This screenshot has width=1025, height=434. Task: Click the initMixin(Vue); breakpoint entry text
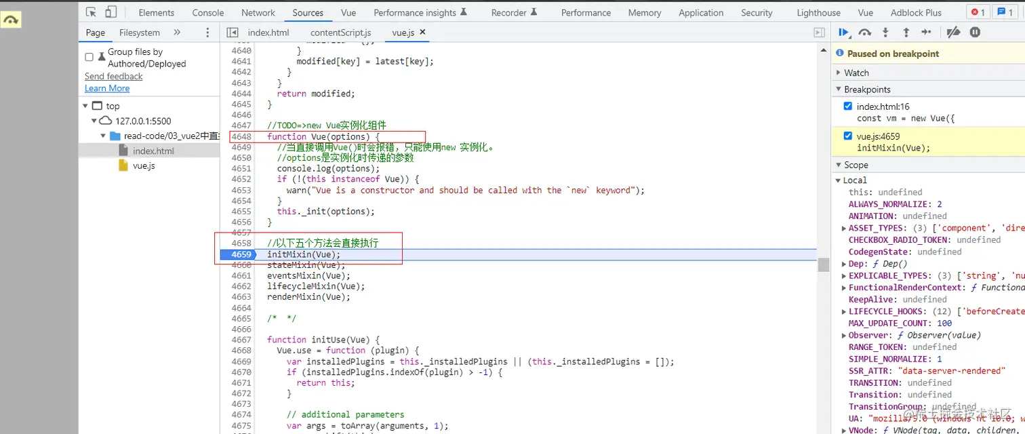pyautogui.click(x=893, y=148)
